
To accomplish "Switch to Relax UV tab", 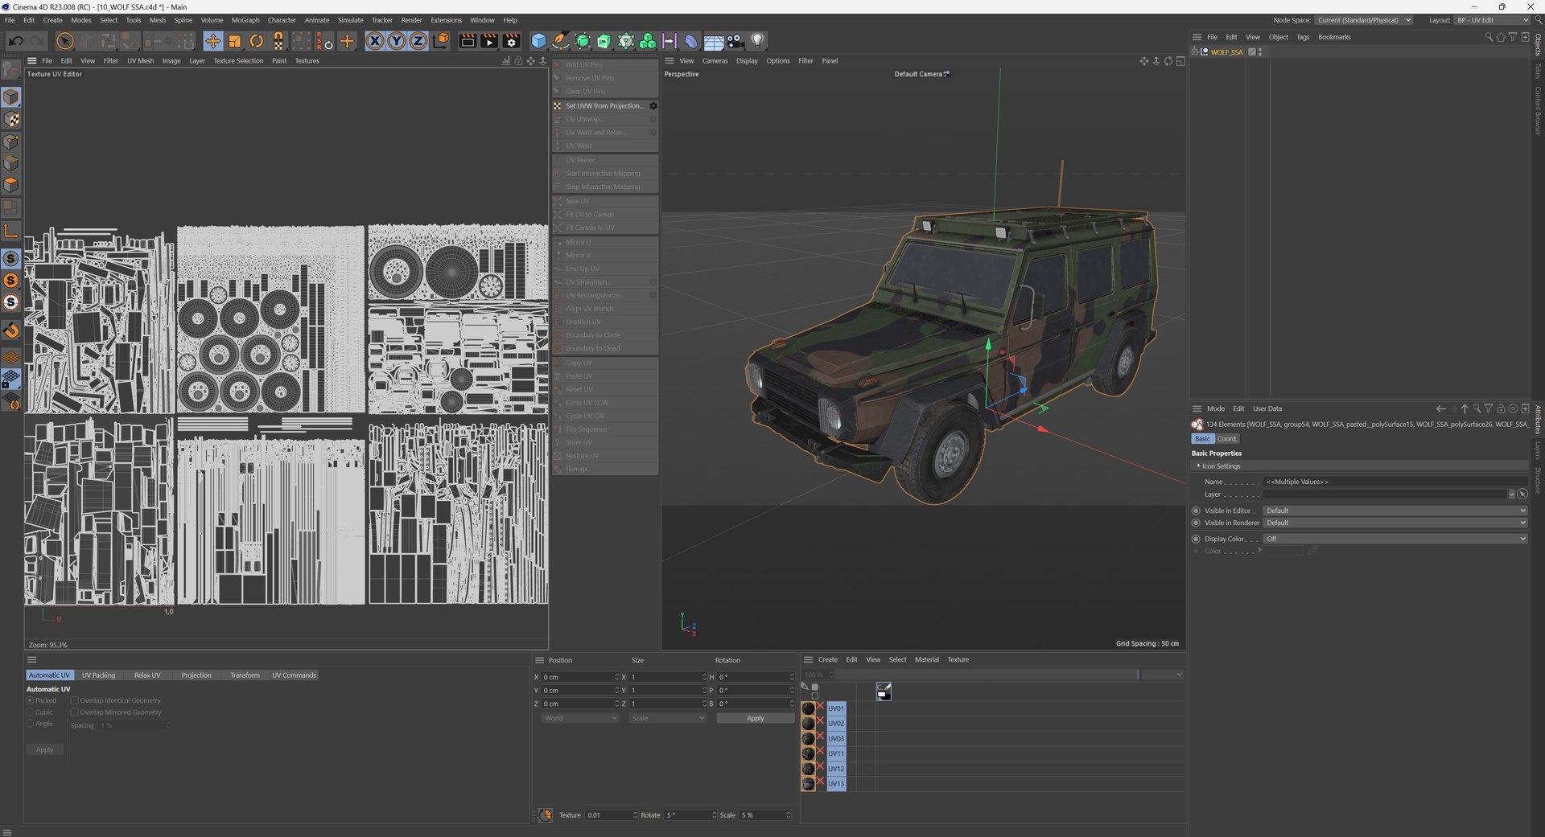I will click(x=147, y=675).
